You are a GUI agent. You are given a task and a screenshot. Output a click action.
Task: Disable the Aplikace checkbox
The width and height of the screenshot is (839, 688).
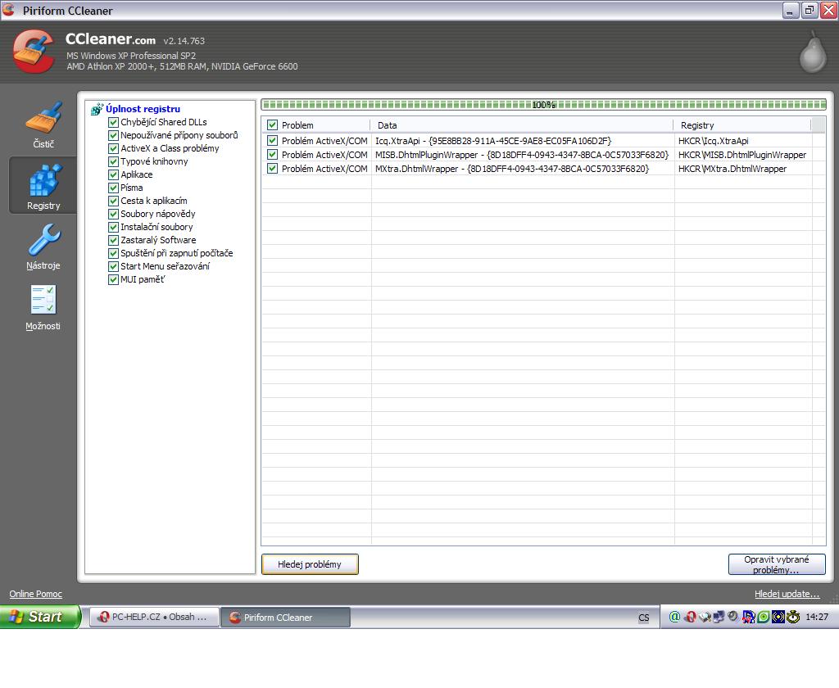coord(113,175)
